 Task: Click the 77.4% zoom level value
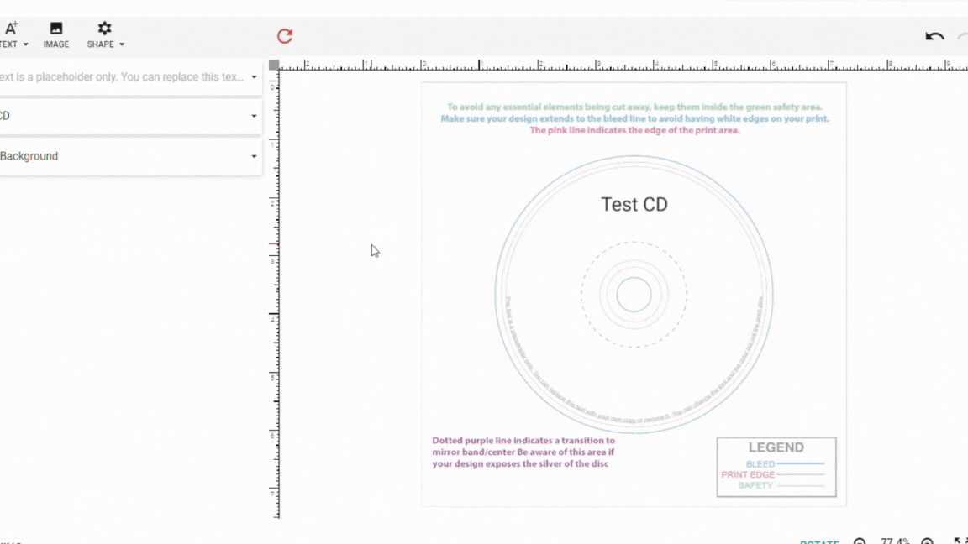(894, 541)
